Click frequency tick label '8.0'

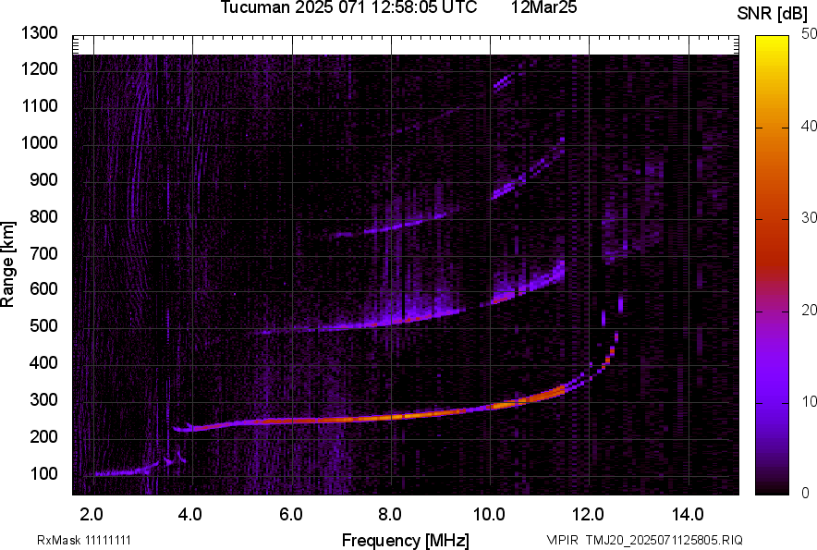[390, 515]
